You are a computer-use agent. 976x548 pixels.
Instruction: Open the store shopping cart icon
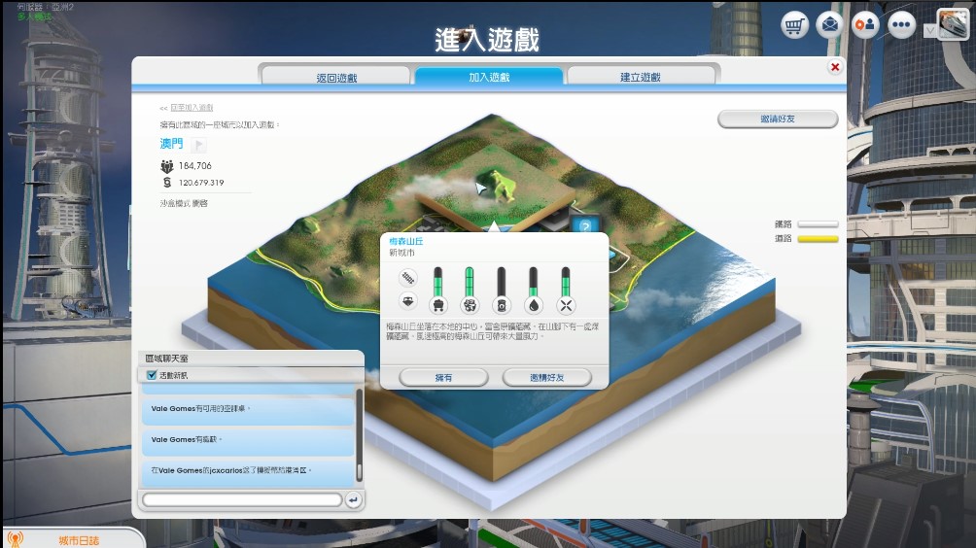point(795,25)
